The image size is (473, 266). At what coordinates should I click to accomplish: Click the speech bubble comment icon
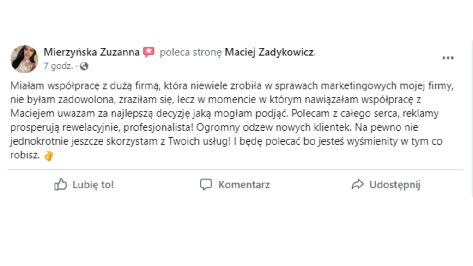click(206, 185)
